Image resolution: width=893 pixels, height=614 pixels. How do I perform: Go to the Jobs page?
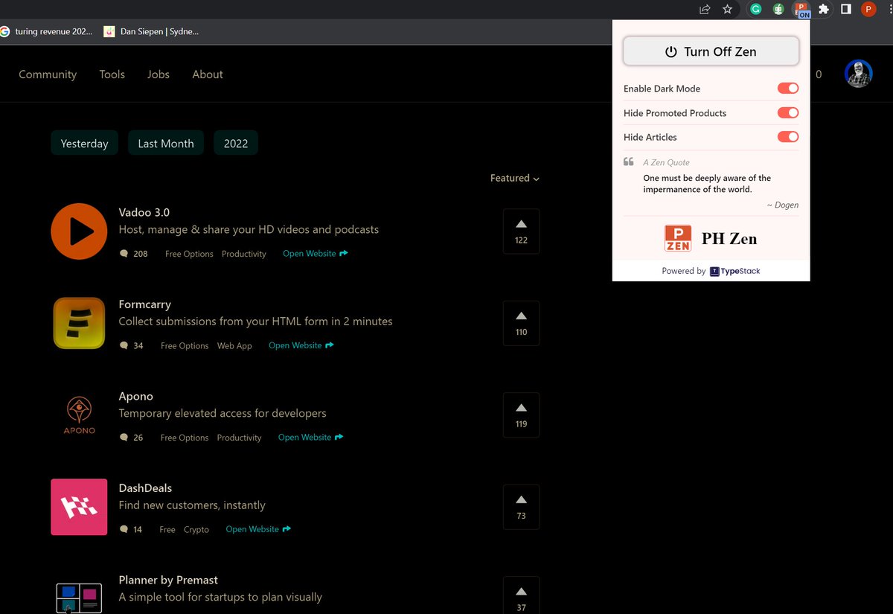point(159,74)
